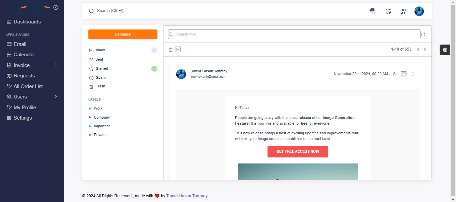Refresh the mail list
This screenshot has width=456, height=202.
click(x=423, y=35)
